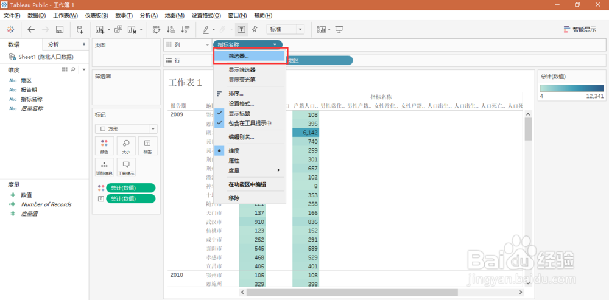Click the 大小 size mark card

pyautogui.click(x=126, y=146)
